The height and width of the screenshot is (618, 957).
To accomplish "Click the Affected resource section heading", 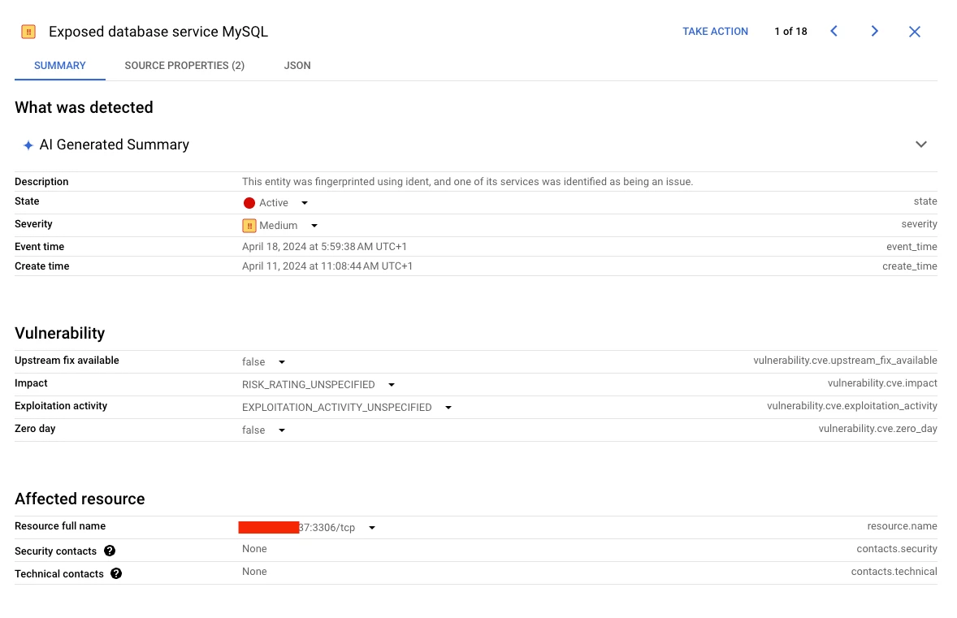I will pyautogui.click(x=80, y=499).
